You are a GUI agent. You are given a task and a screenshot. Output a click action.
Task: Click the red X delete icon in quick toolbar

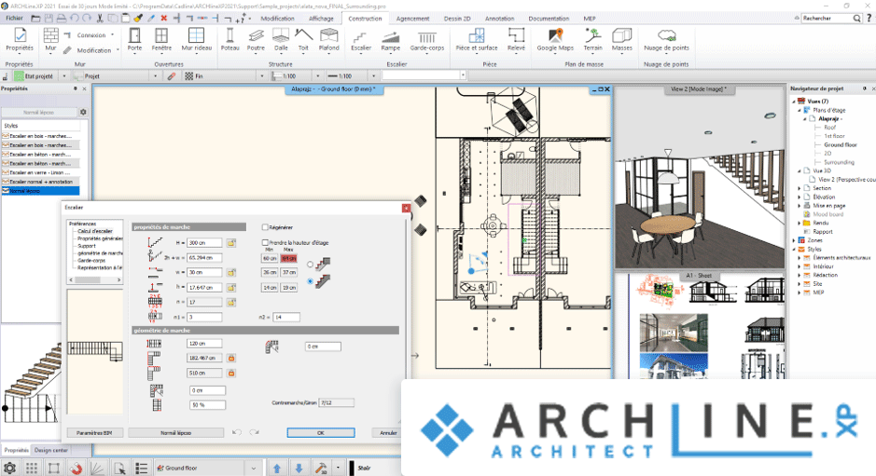(163, 19)
